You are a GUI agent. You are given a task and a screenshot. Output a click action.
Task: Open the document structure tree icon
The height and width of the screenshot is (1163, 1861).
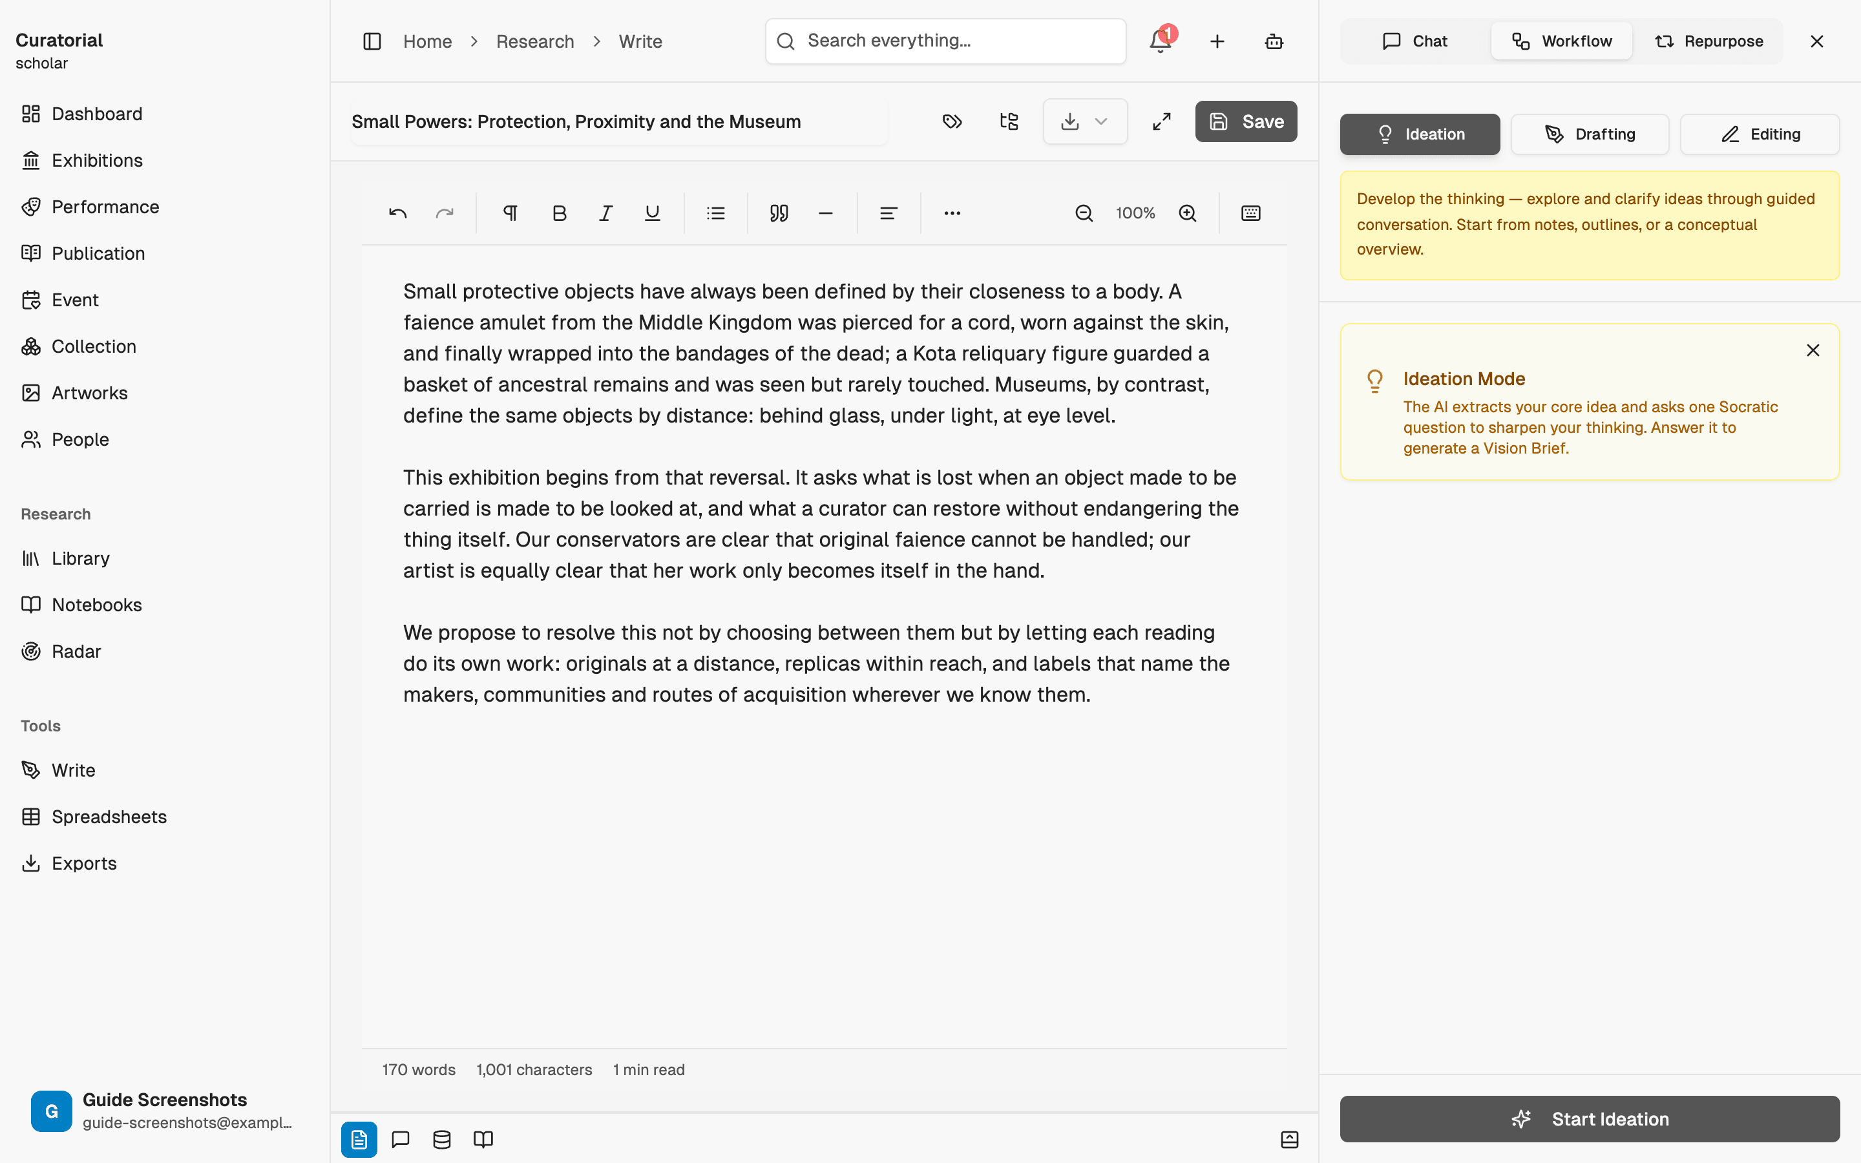coord(1009,121)
